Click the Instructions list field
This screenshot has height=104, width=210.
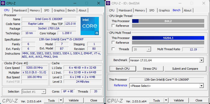pyautogui.click(x=61, y=55)
